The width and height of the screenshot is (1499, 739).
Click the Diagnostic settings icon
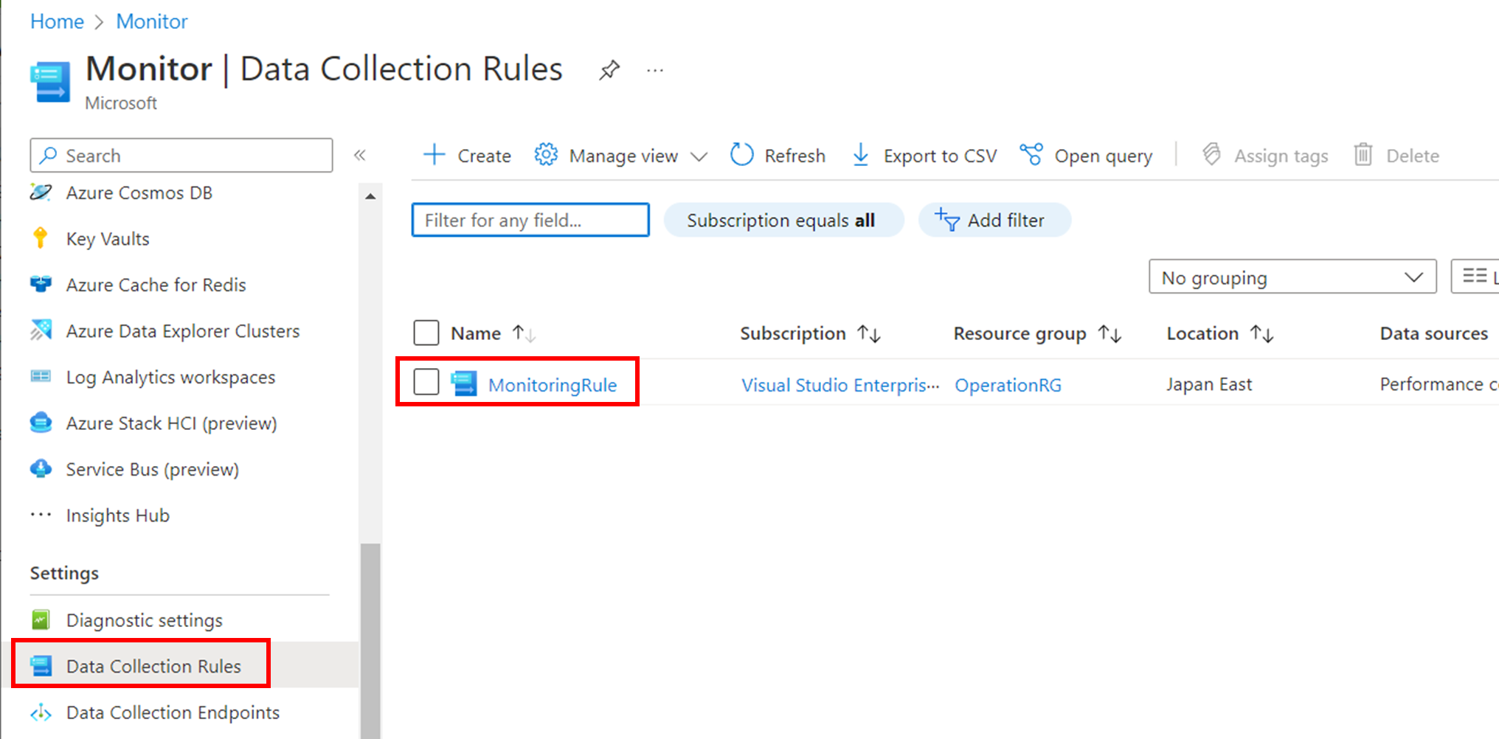tap(41, 620)
